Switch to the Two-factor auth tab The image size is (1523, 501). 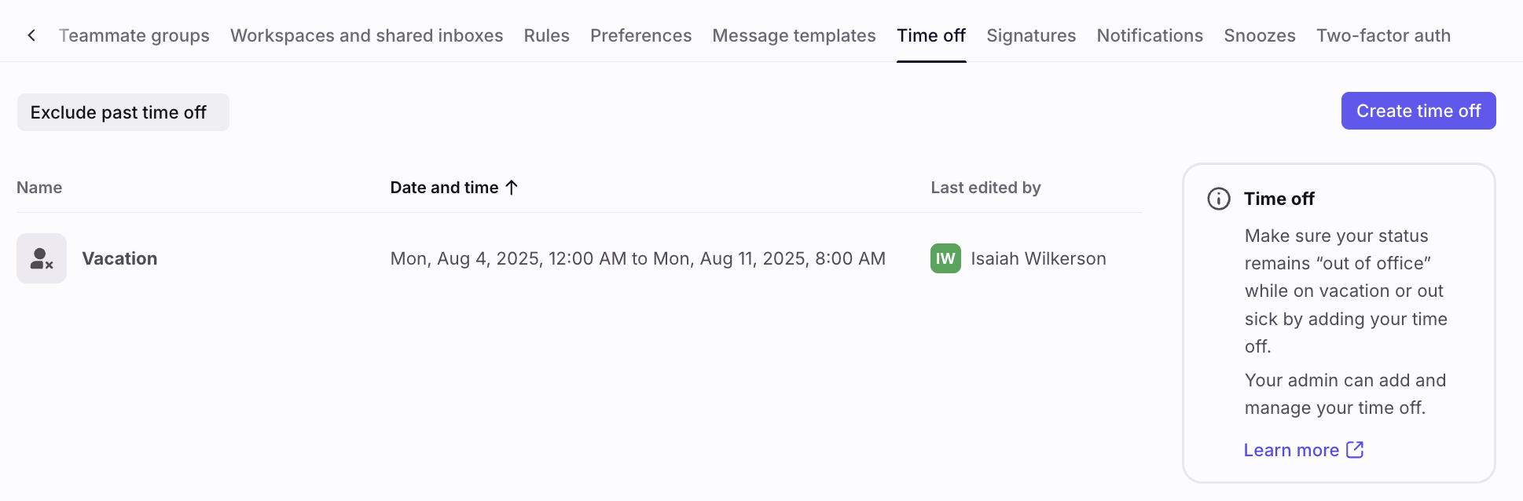[x=1384, y=35]
